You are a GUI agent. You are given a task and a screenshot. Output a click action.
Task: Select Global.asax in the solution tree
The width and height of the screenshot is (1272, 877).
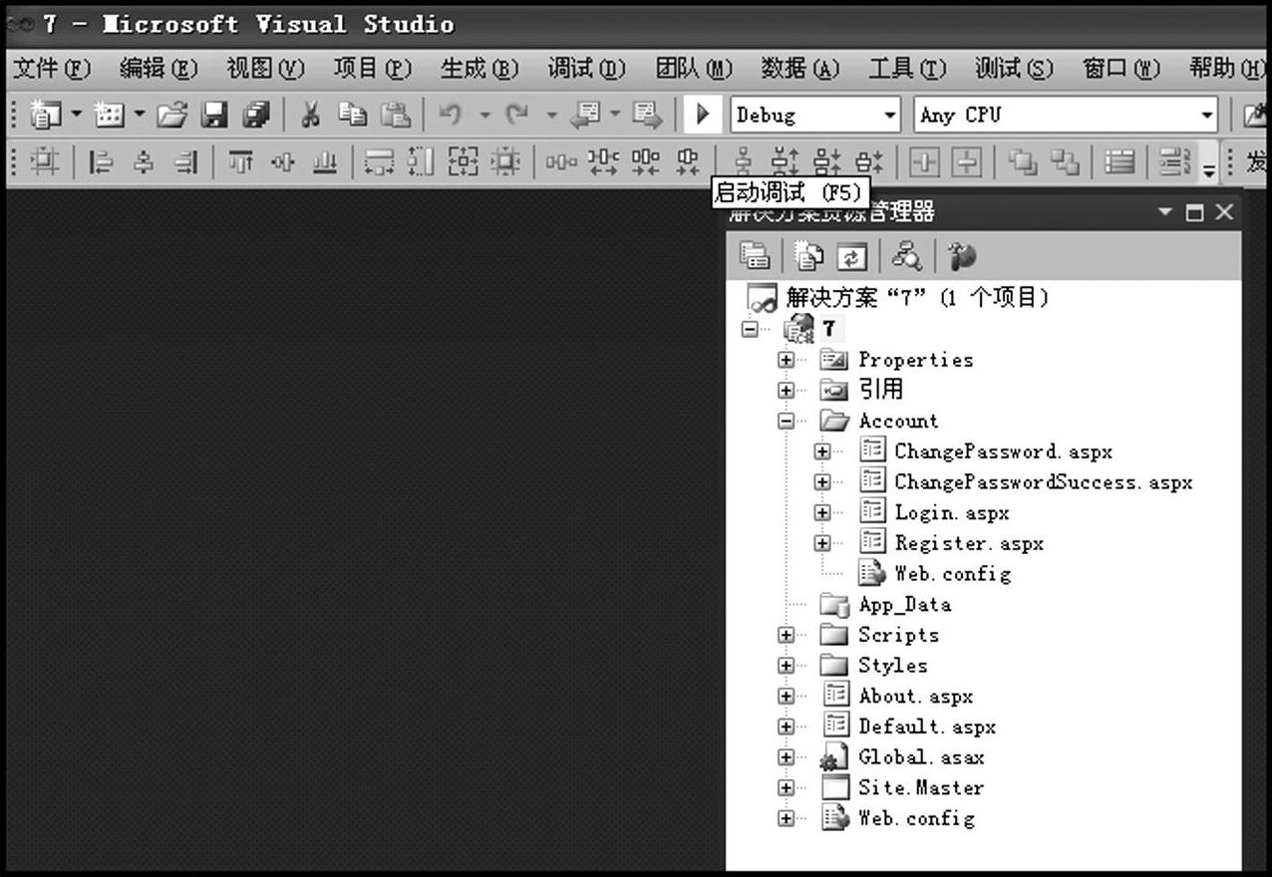click(921, 757)
